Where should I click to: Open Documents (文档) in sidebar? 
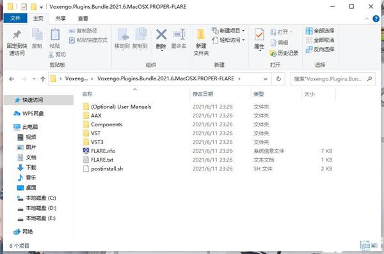[27, 157]
